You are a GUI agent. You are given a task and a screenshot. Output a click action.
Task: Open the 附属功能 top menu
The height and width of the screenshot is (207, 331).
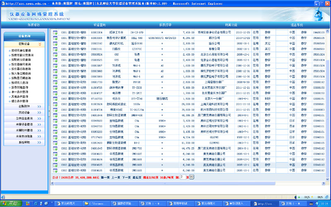231,25
